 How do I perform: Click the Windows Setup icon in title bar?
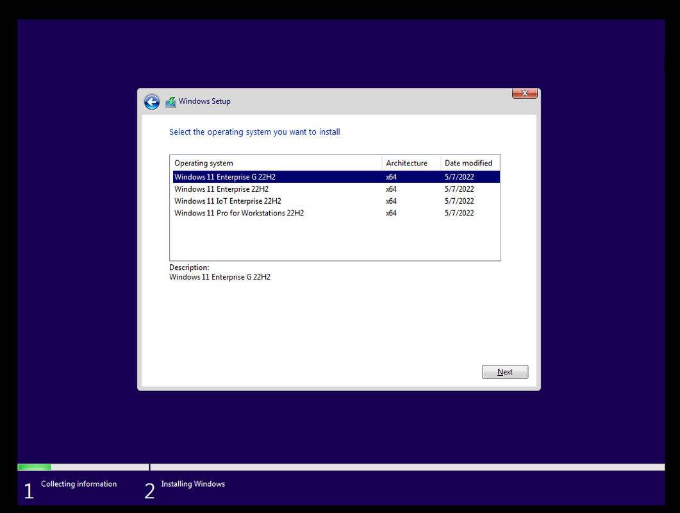[x=171, y=102]
